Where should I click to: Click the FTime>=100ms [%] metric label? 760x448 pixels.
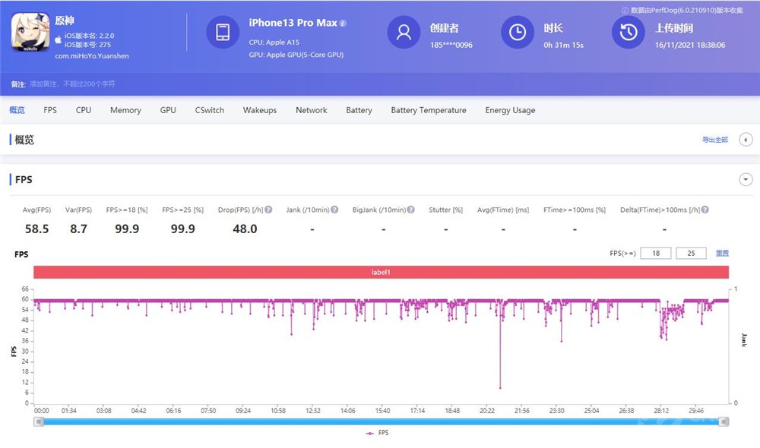575,210
